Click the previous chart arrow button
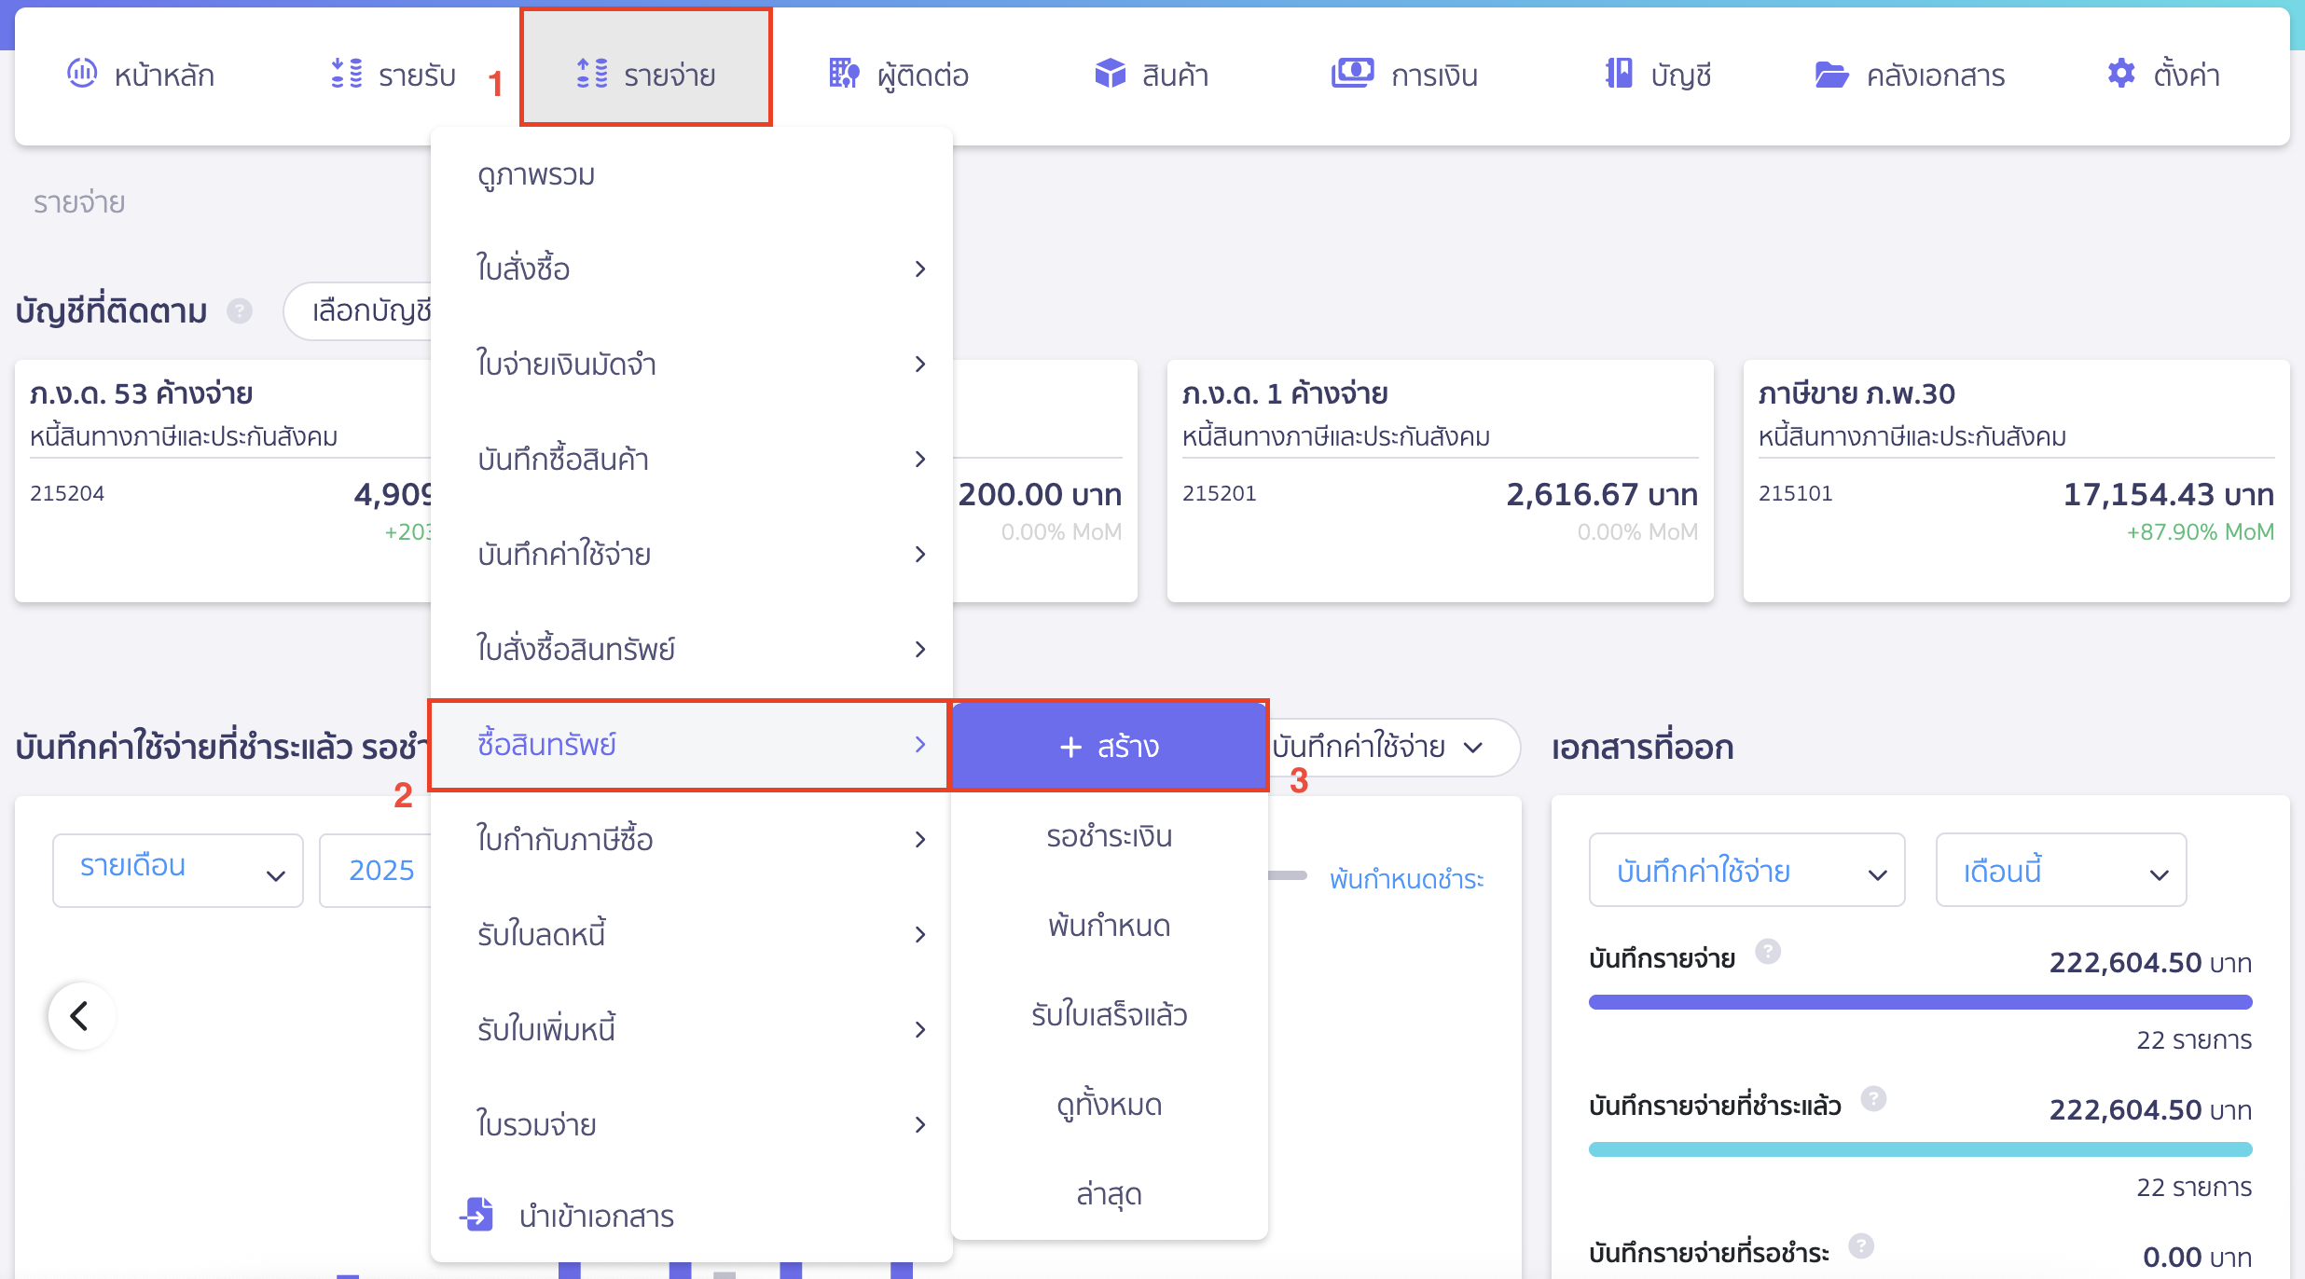The width and height of the screenshot is (2305, 1279). tap(81, 1015)
